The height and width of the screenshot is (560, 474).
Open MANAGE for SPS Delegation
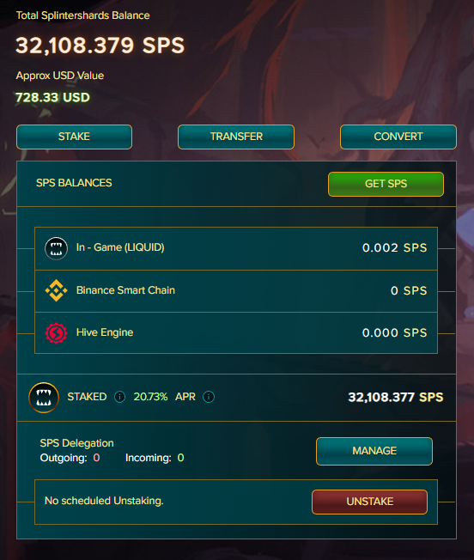click(374, 451)
